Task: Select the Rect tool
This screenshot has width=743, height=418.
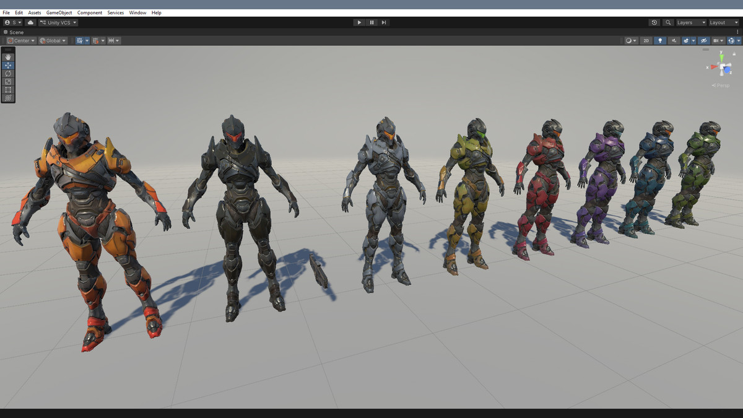Action: pyautogui.click(x=8, y=90)
